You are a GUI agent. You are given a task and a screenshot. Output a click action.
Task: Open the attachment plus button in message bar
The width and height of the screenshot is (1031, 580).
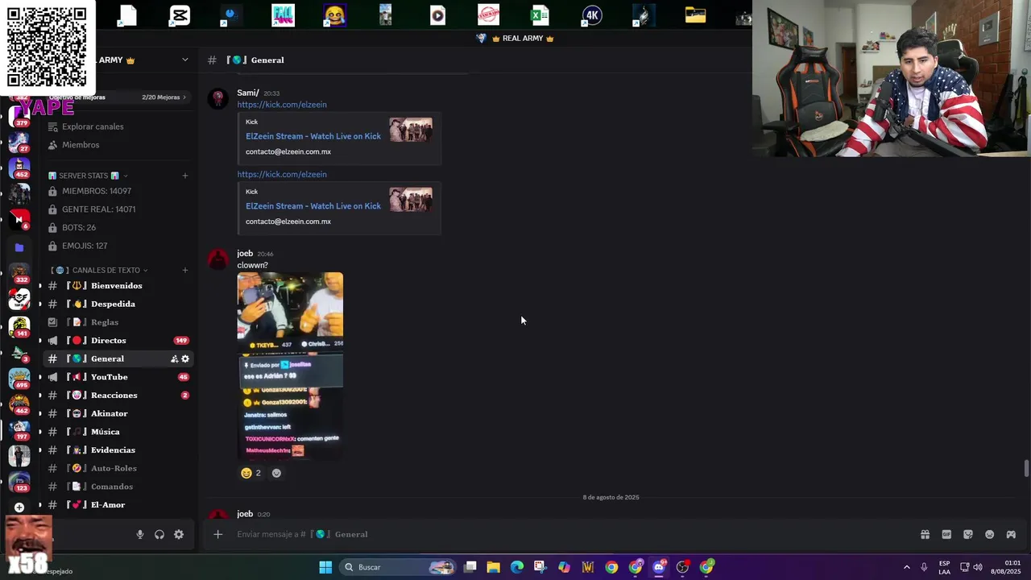[x=217, y=534]
